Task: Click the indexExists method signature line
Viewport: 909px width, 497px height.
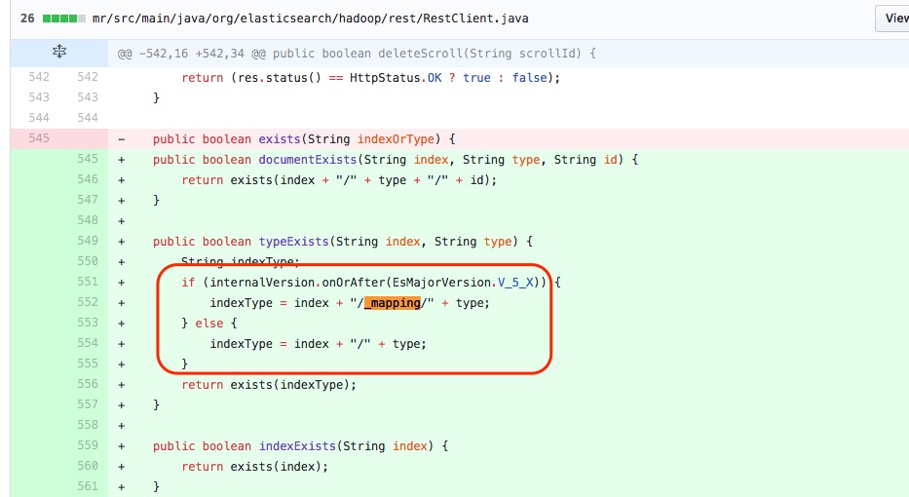Action: (300, 446)
